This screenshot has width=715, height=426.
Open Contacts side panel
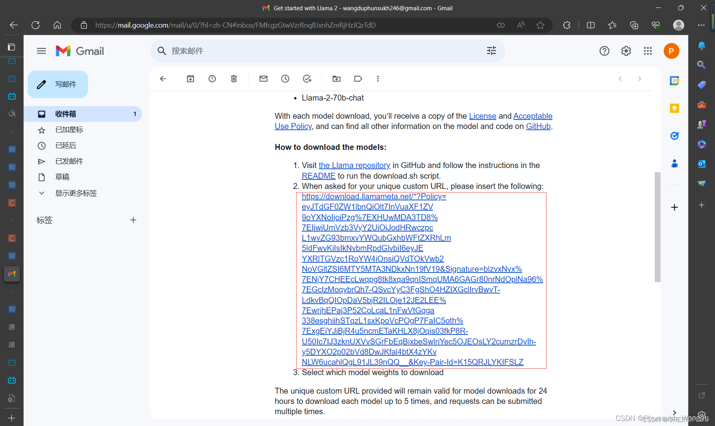pyautogui.click(x=674, y=164)
